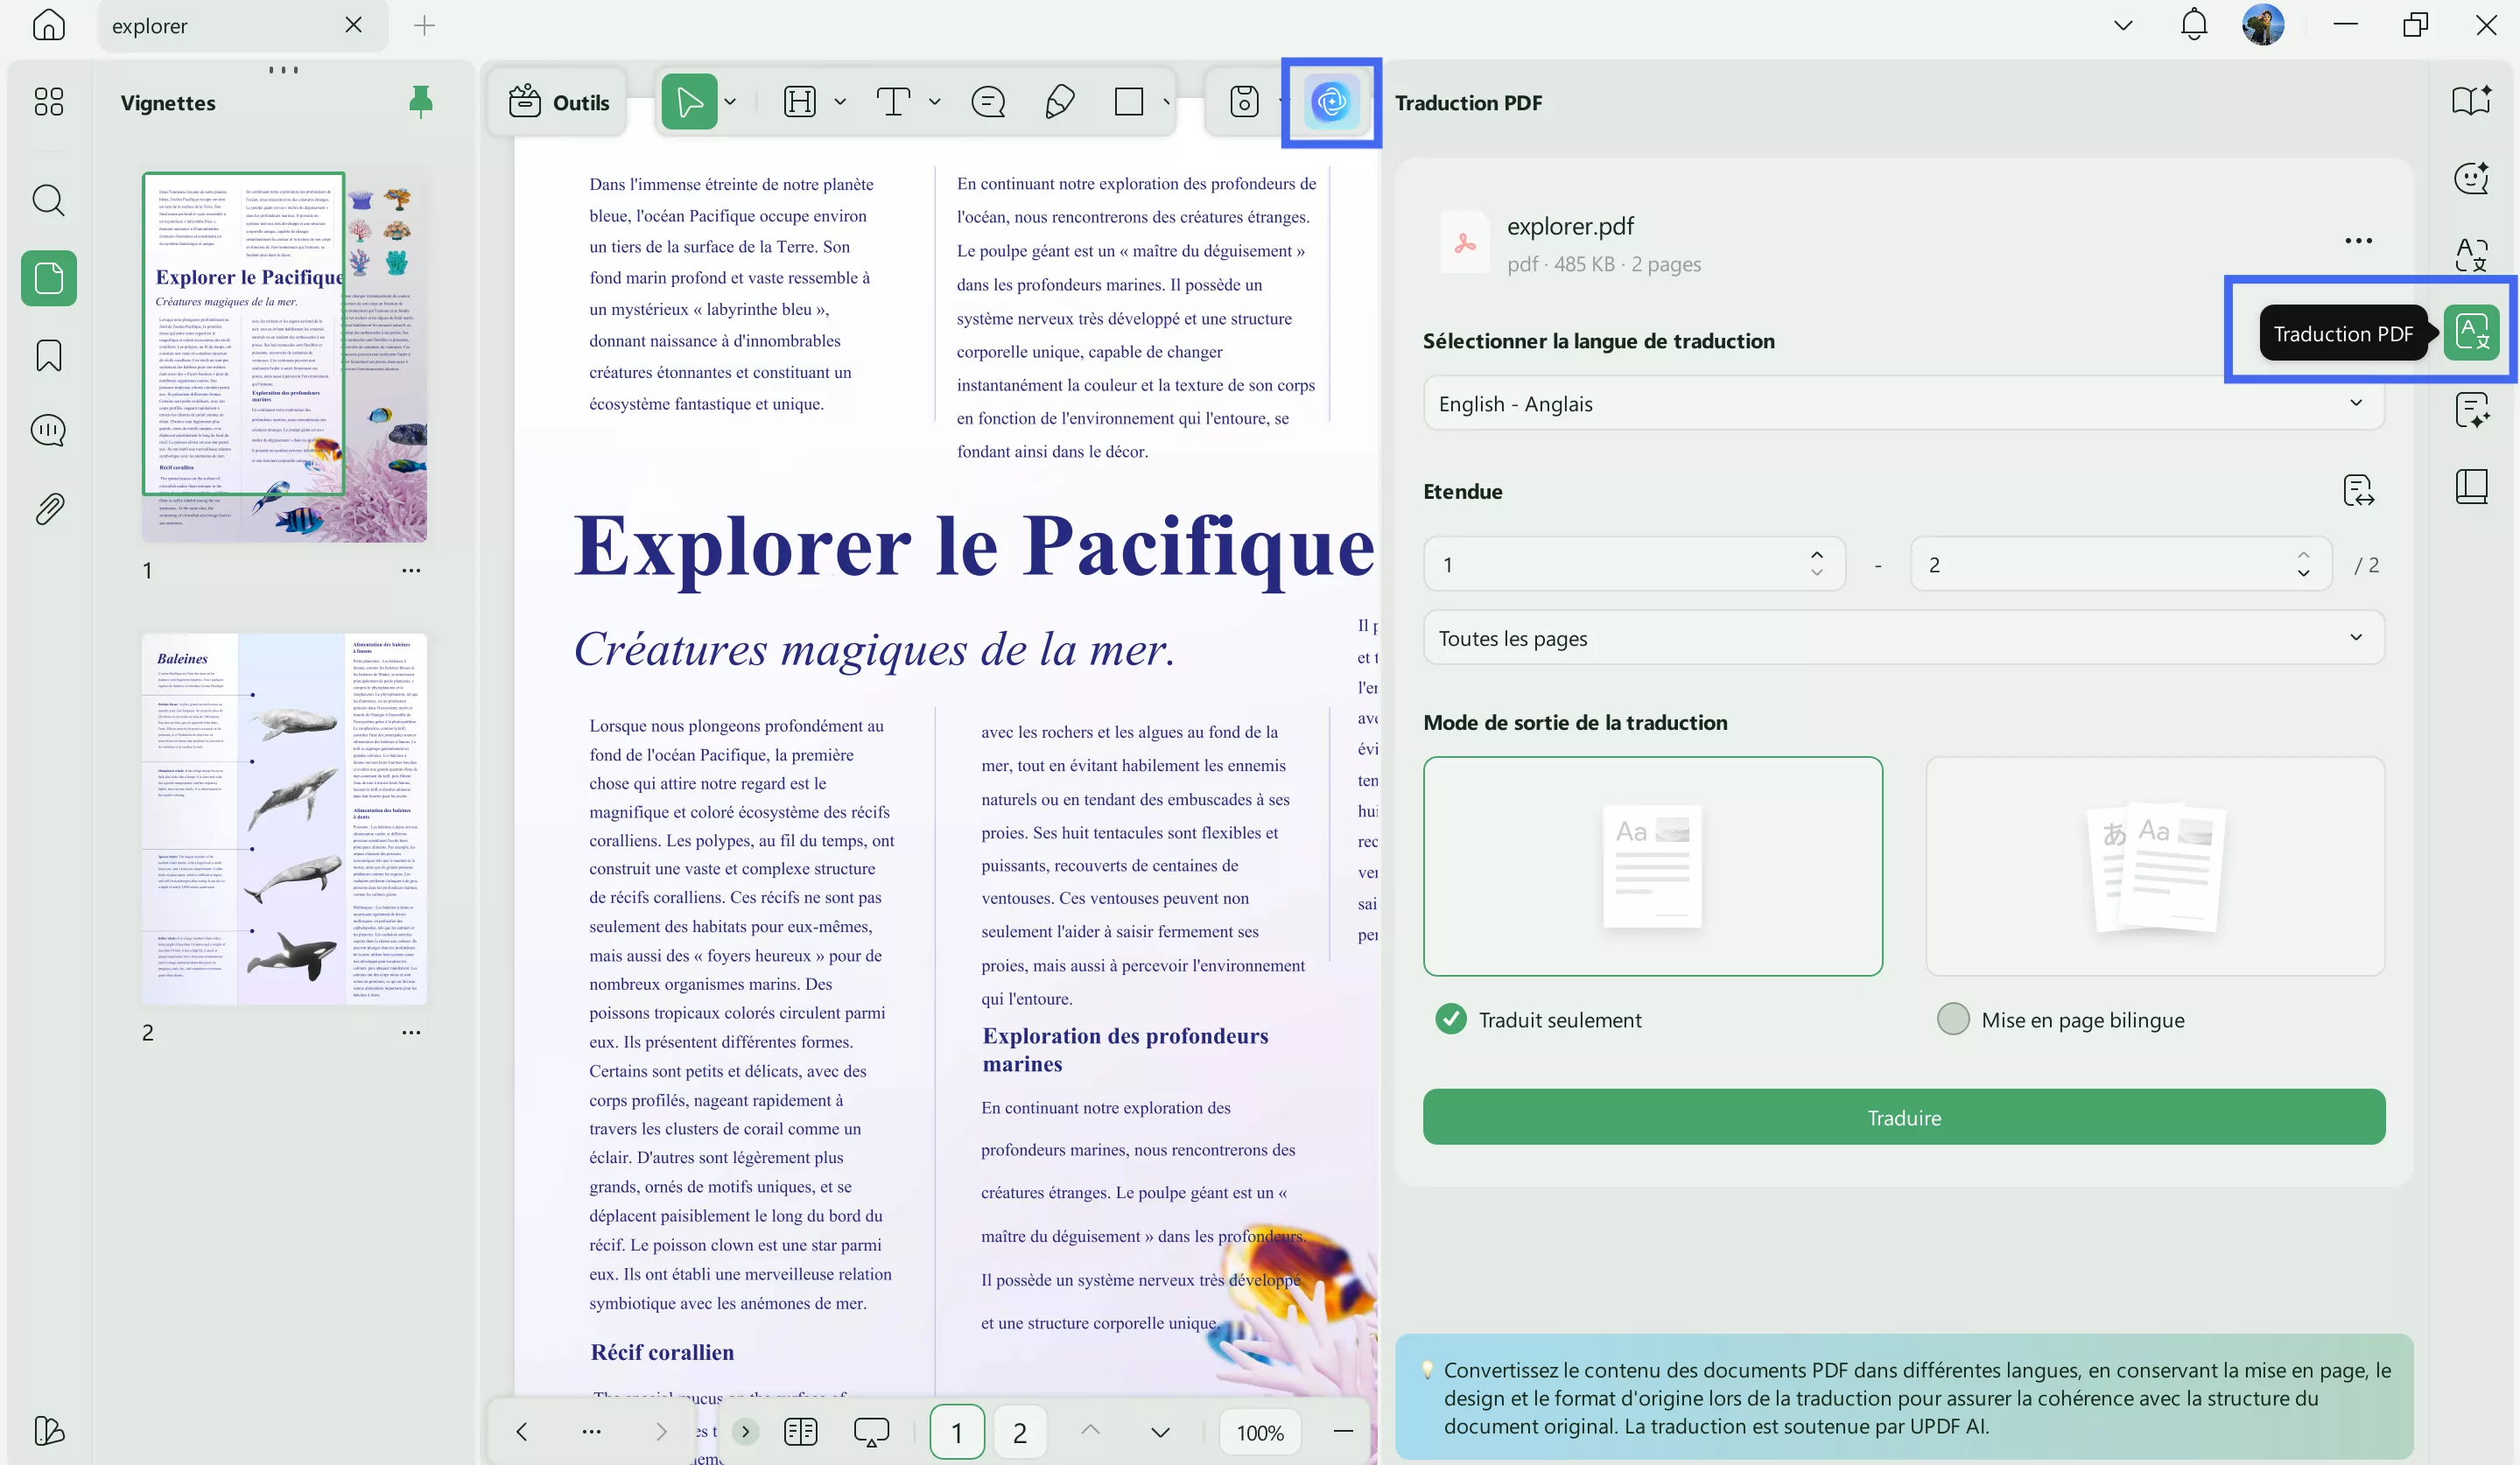Open the more options menu on page 2 thumbnail
This screenshot has height=1465, width=2520.
click(411, 1031)
